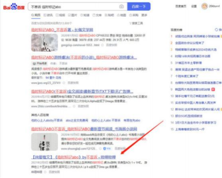Open 【纯爱推文】《临时标记abo》 bilibili result

pos(73,157)
